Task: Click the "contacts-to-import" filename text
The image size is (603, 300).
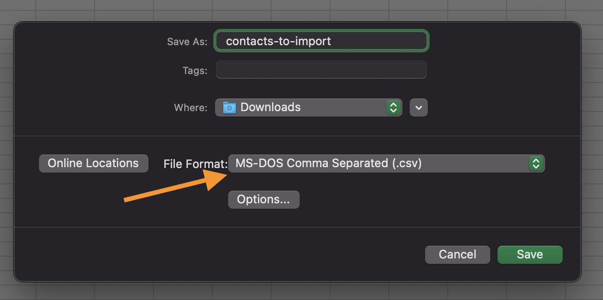Action: coord(278,41)
